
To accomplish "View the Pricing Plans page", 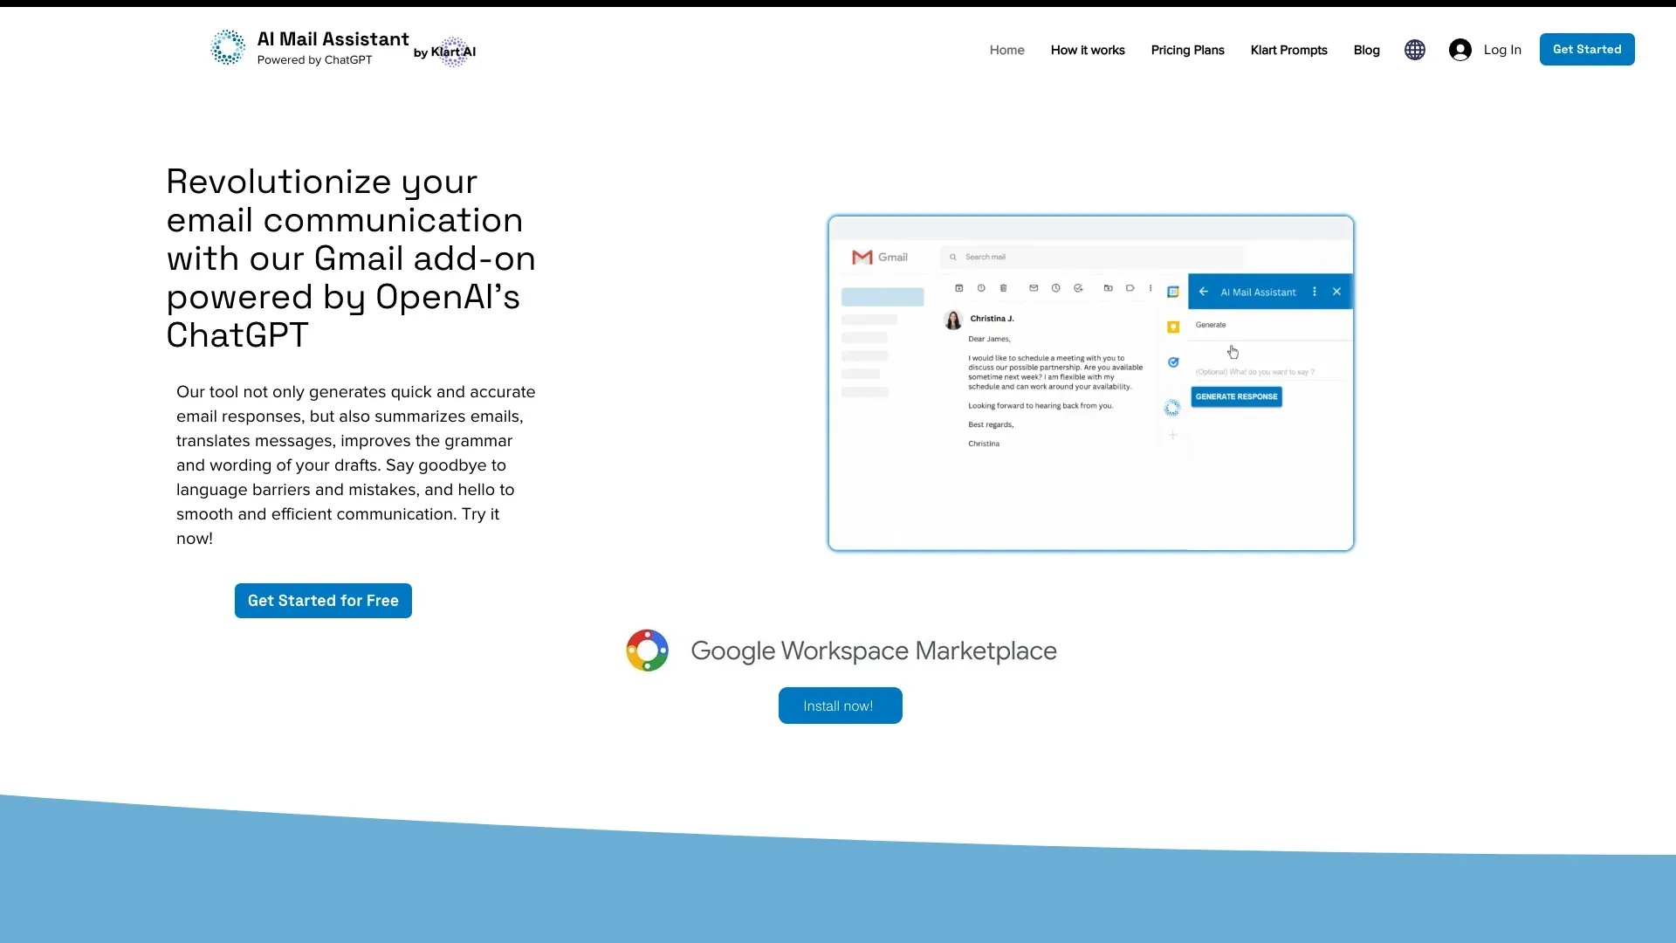I will [1187, 50].
